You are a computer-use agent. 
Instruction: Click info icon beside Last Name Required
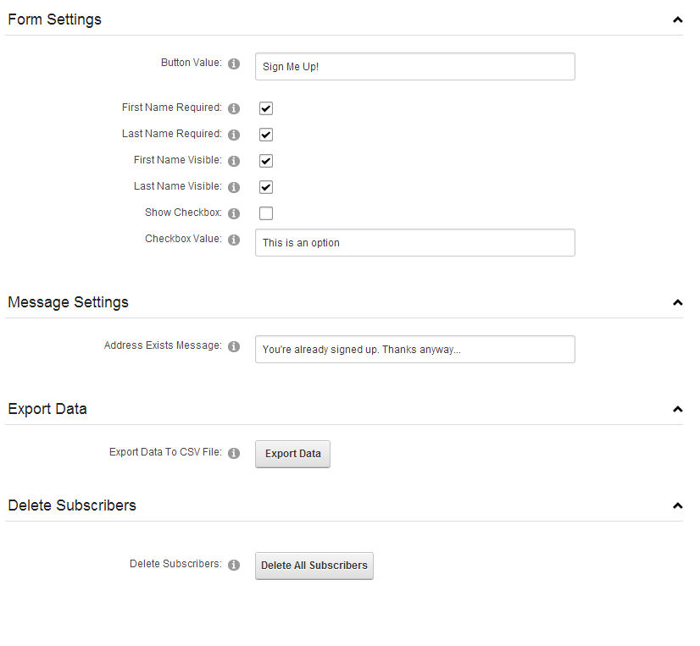coord(234,135)
